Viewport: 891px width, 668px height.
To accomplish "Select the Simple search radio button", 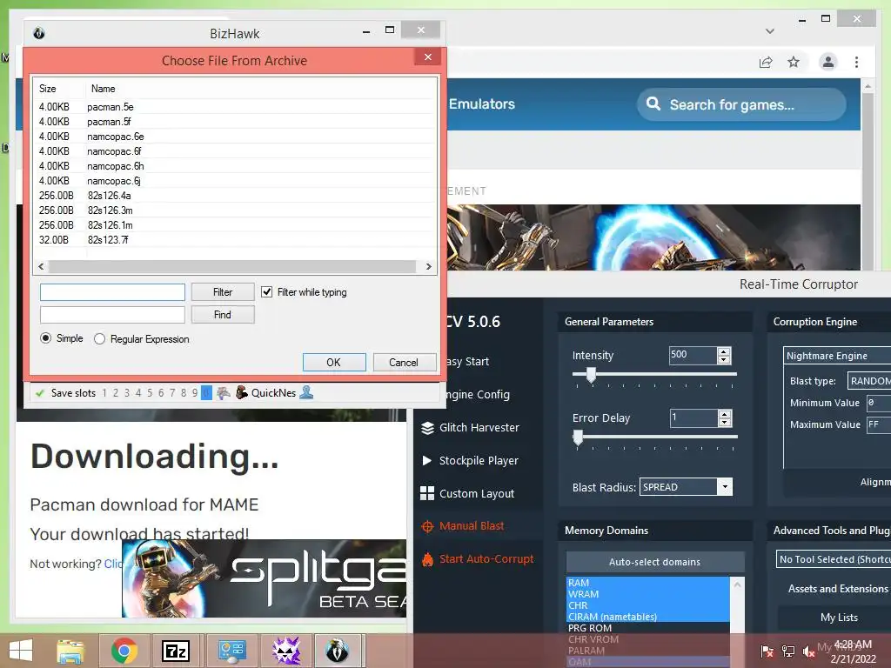I will [x=45, y=338].
